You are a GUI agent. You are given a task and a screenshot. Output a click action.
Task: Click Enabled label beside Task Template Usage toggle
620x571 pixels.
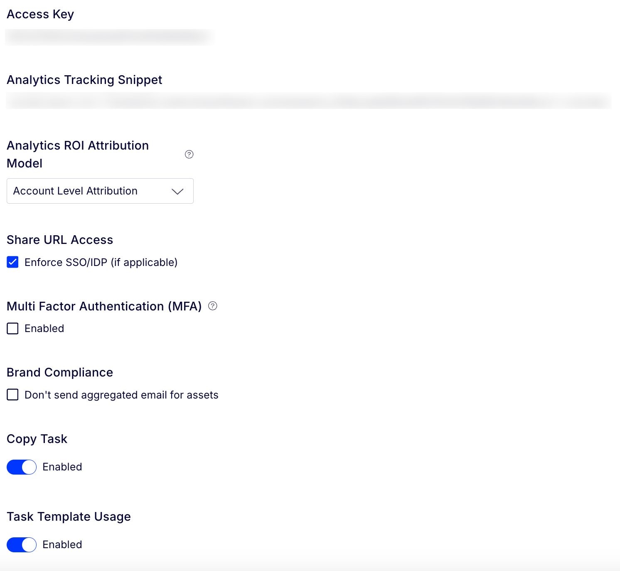[x=62, y=544]
